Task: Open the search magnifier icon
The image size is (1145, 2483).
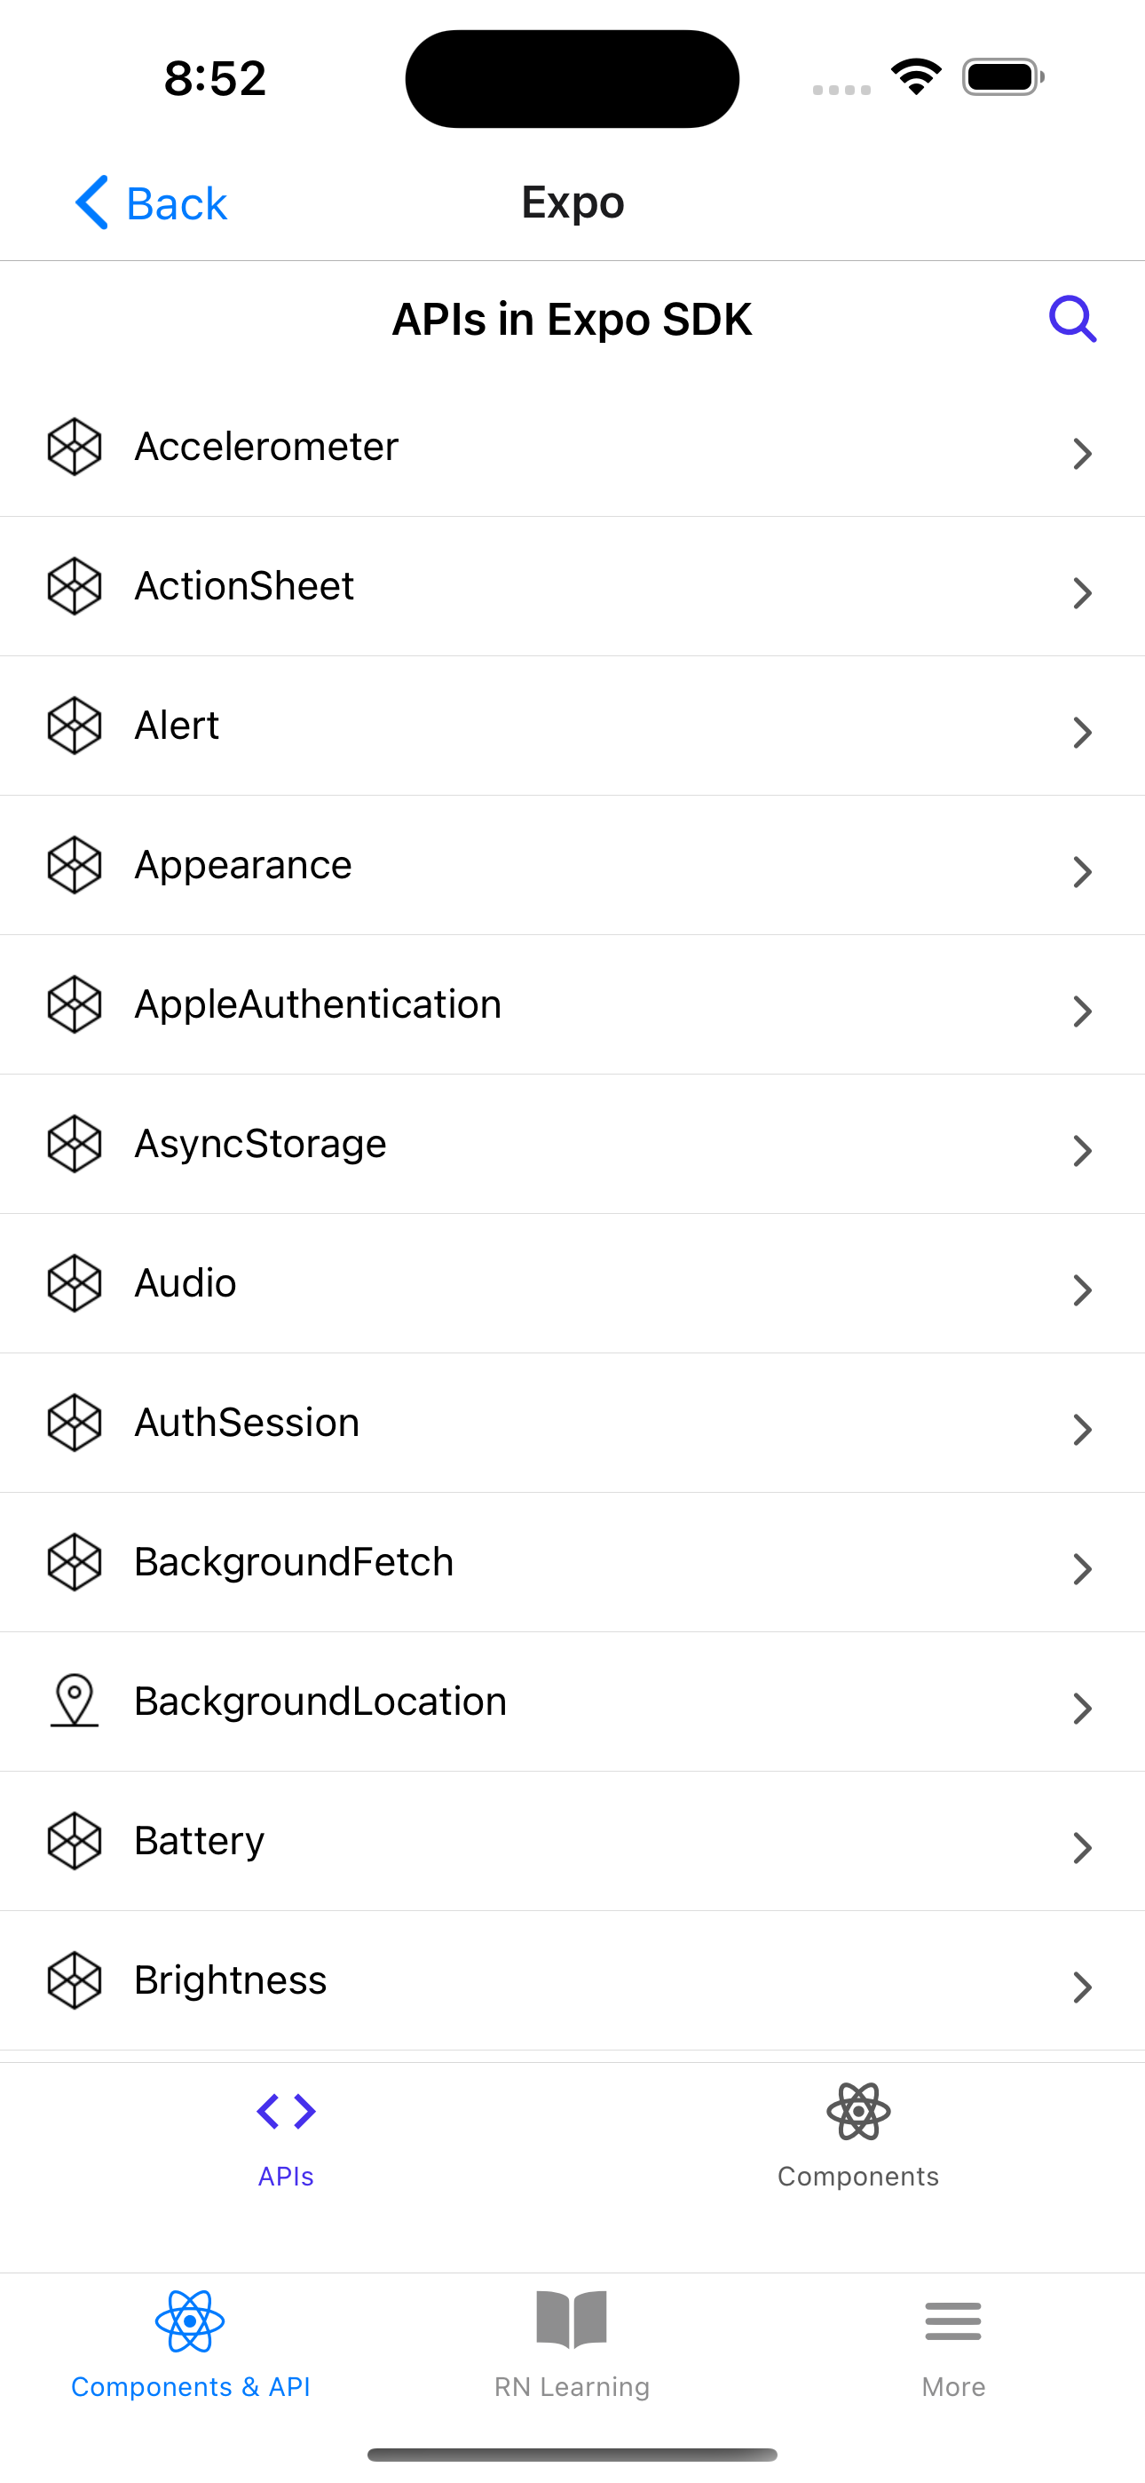Action: click(x=1073, y=319)
